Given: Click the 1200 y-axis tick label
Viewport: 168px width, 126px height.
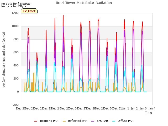Looking at the screenshot, I should [15, 13].
